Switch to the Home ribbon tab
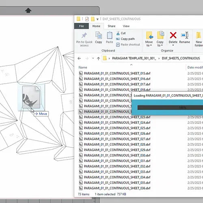Image resolution: width=203 pixels, height=203 pixels. point(96,26)
